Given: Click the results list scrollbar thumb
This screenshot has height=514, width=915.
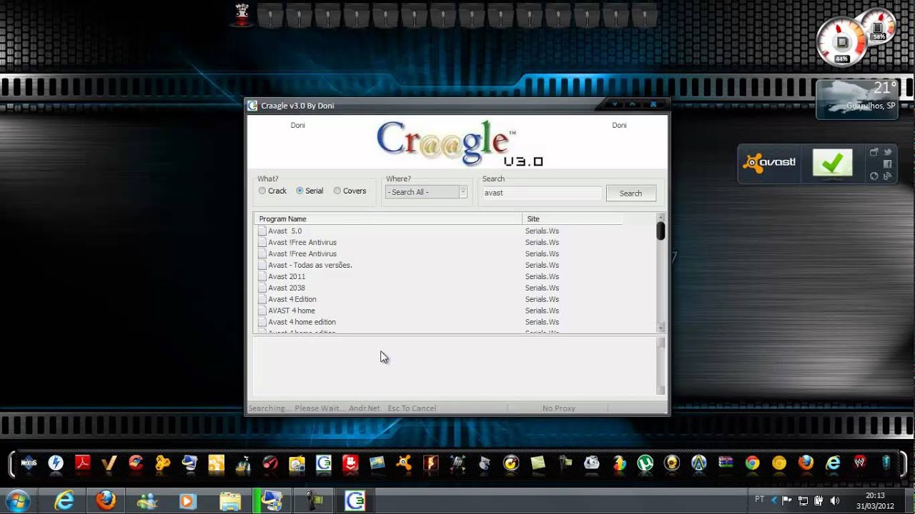Looking at the screenshot, I should coord(661,231).
